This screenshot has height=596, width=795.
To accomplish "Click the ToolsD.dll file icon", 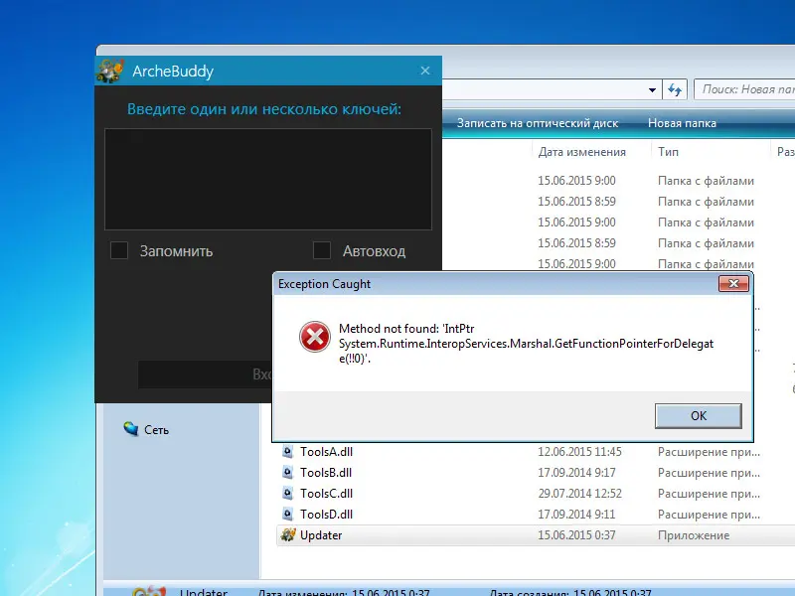I will coord(288,515).
